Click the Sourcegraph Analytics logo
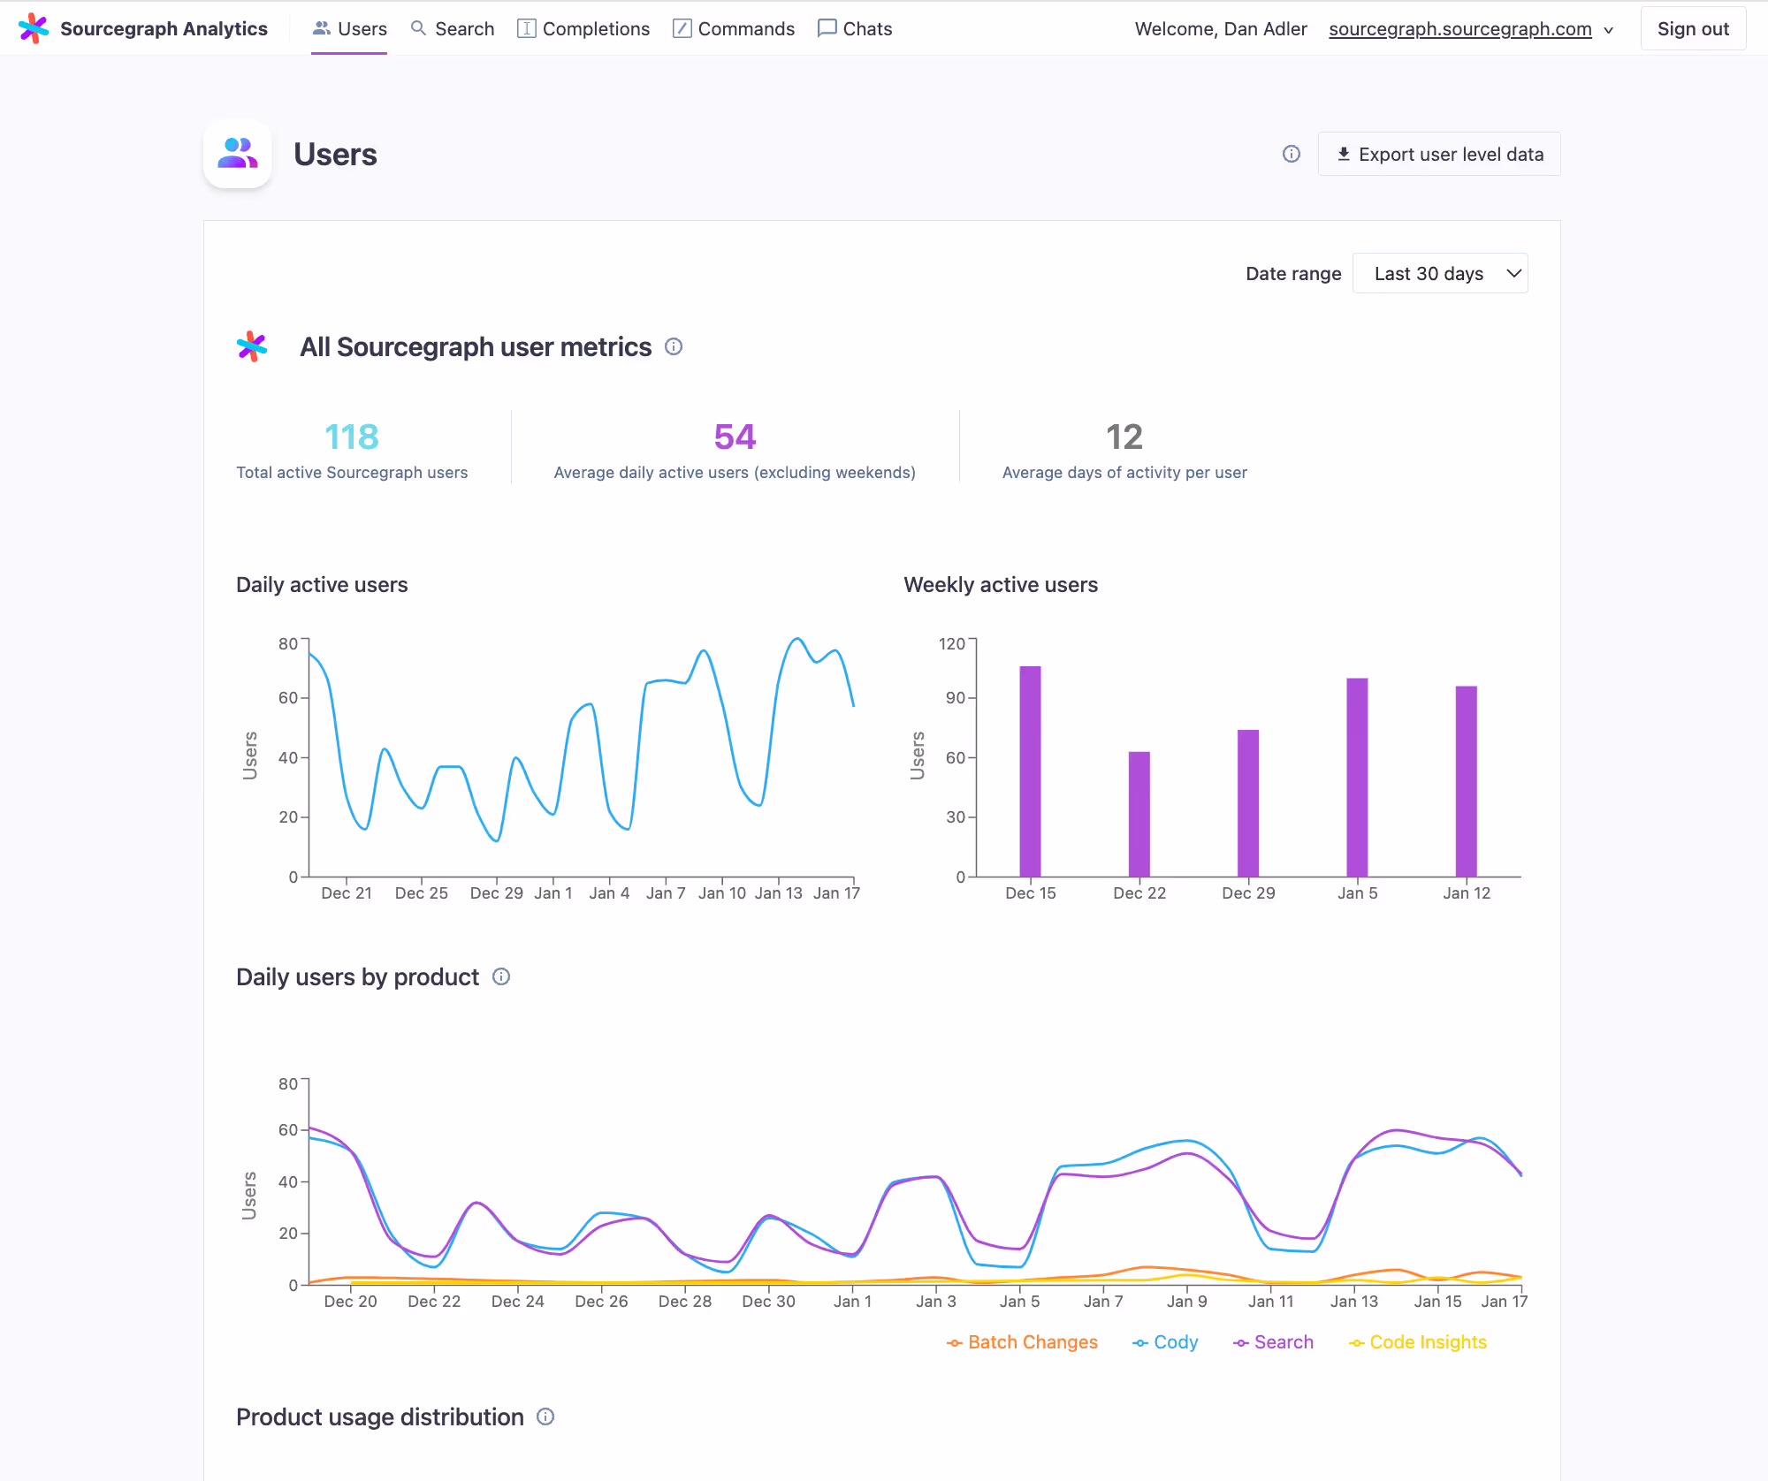The height and width of the screenshot is (1481, 1768). 144,27
